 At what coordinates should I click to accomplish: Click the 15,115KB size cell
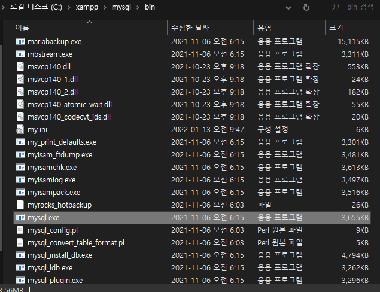click(x=353, y=42)
